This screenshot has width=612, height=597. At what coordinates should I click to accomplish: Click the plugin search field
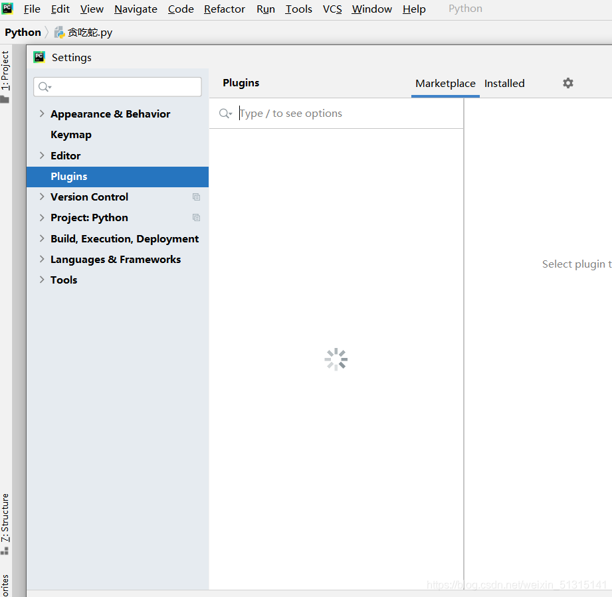[x=336, y=114]
